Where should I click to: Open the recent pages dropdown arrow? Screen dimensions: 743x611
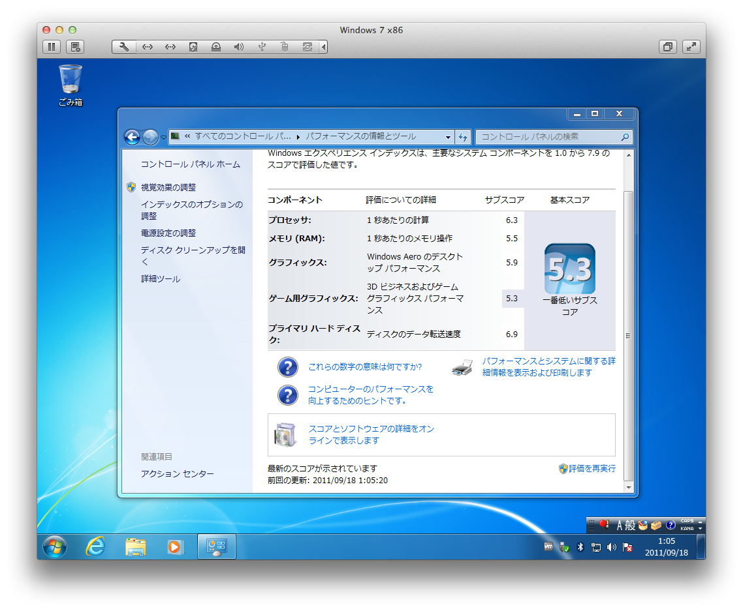tap(163, 137)
